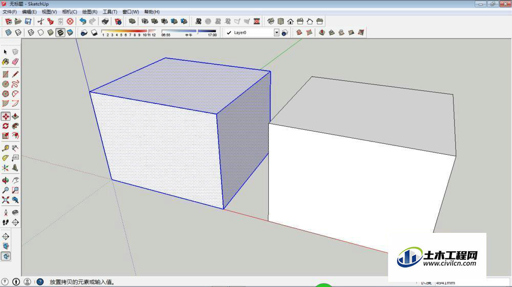Select the Pan hand tool
Screen dimensions: 512x287
(15, 180)
